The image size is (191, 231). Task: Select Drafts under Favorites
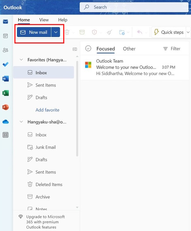pos(44,97)
